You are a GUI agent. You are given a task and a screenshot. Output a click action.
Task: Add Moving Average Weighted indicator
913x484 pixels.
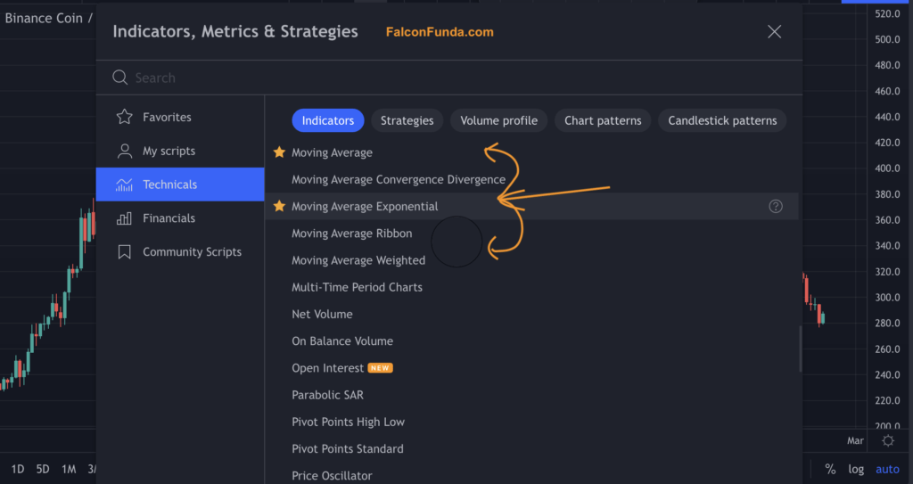[x=358, y=260]
